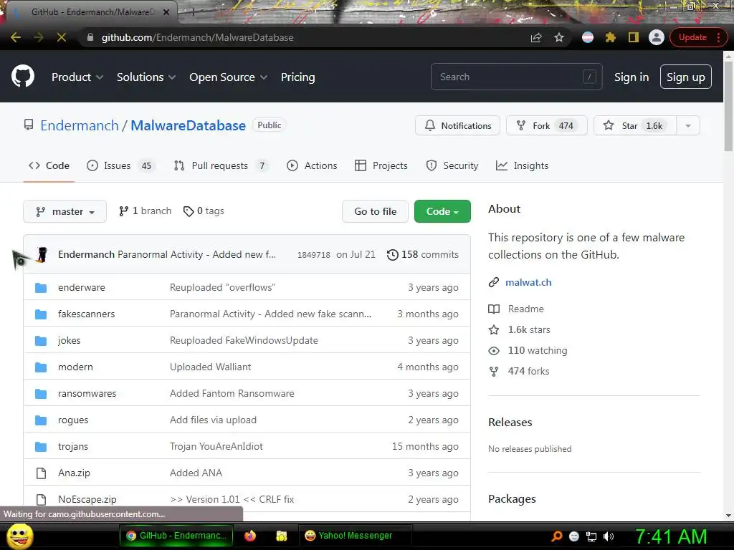Open NoEscape.zip file
Viewport: 734px width, 550px height.
pos(87,499)
